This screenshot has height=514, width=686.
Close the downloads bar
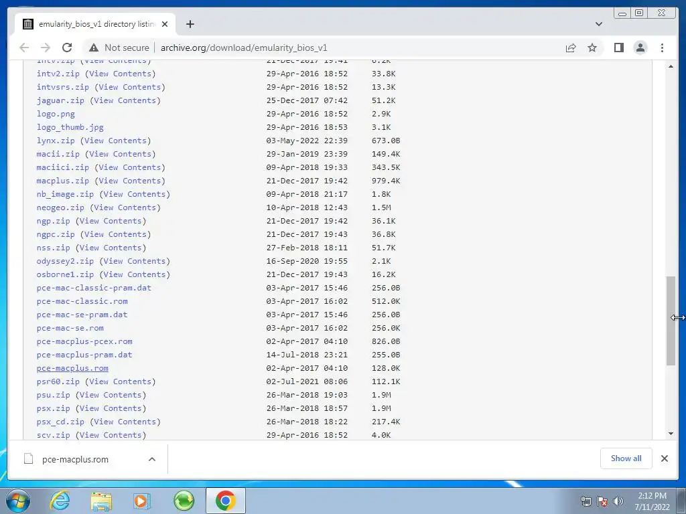(664, 458)
